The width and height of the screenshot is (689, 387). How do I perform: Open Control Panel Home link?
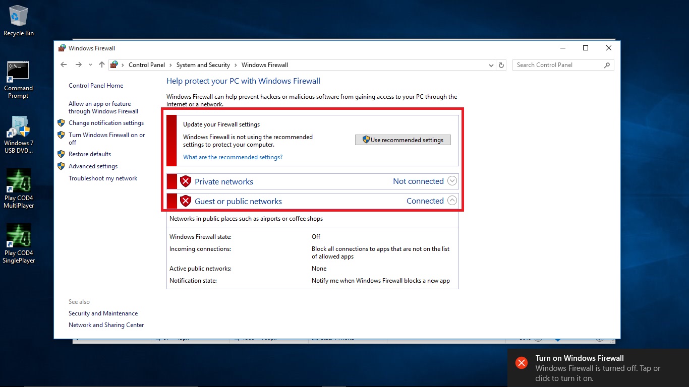[x=96, y=86]
